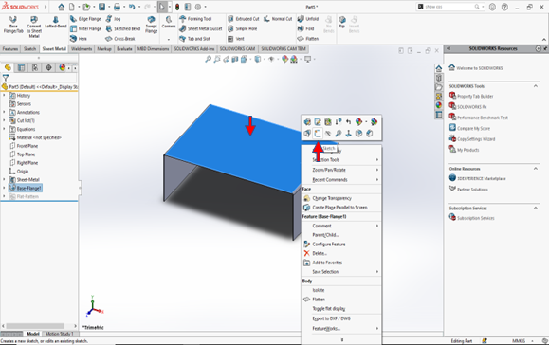Open SOLIDWORKS Rx link

pos(471,107)
